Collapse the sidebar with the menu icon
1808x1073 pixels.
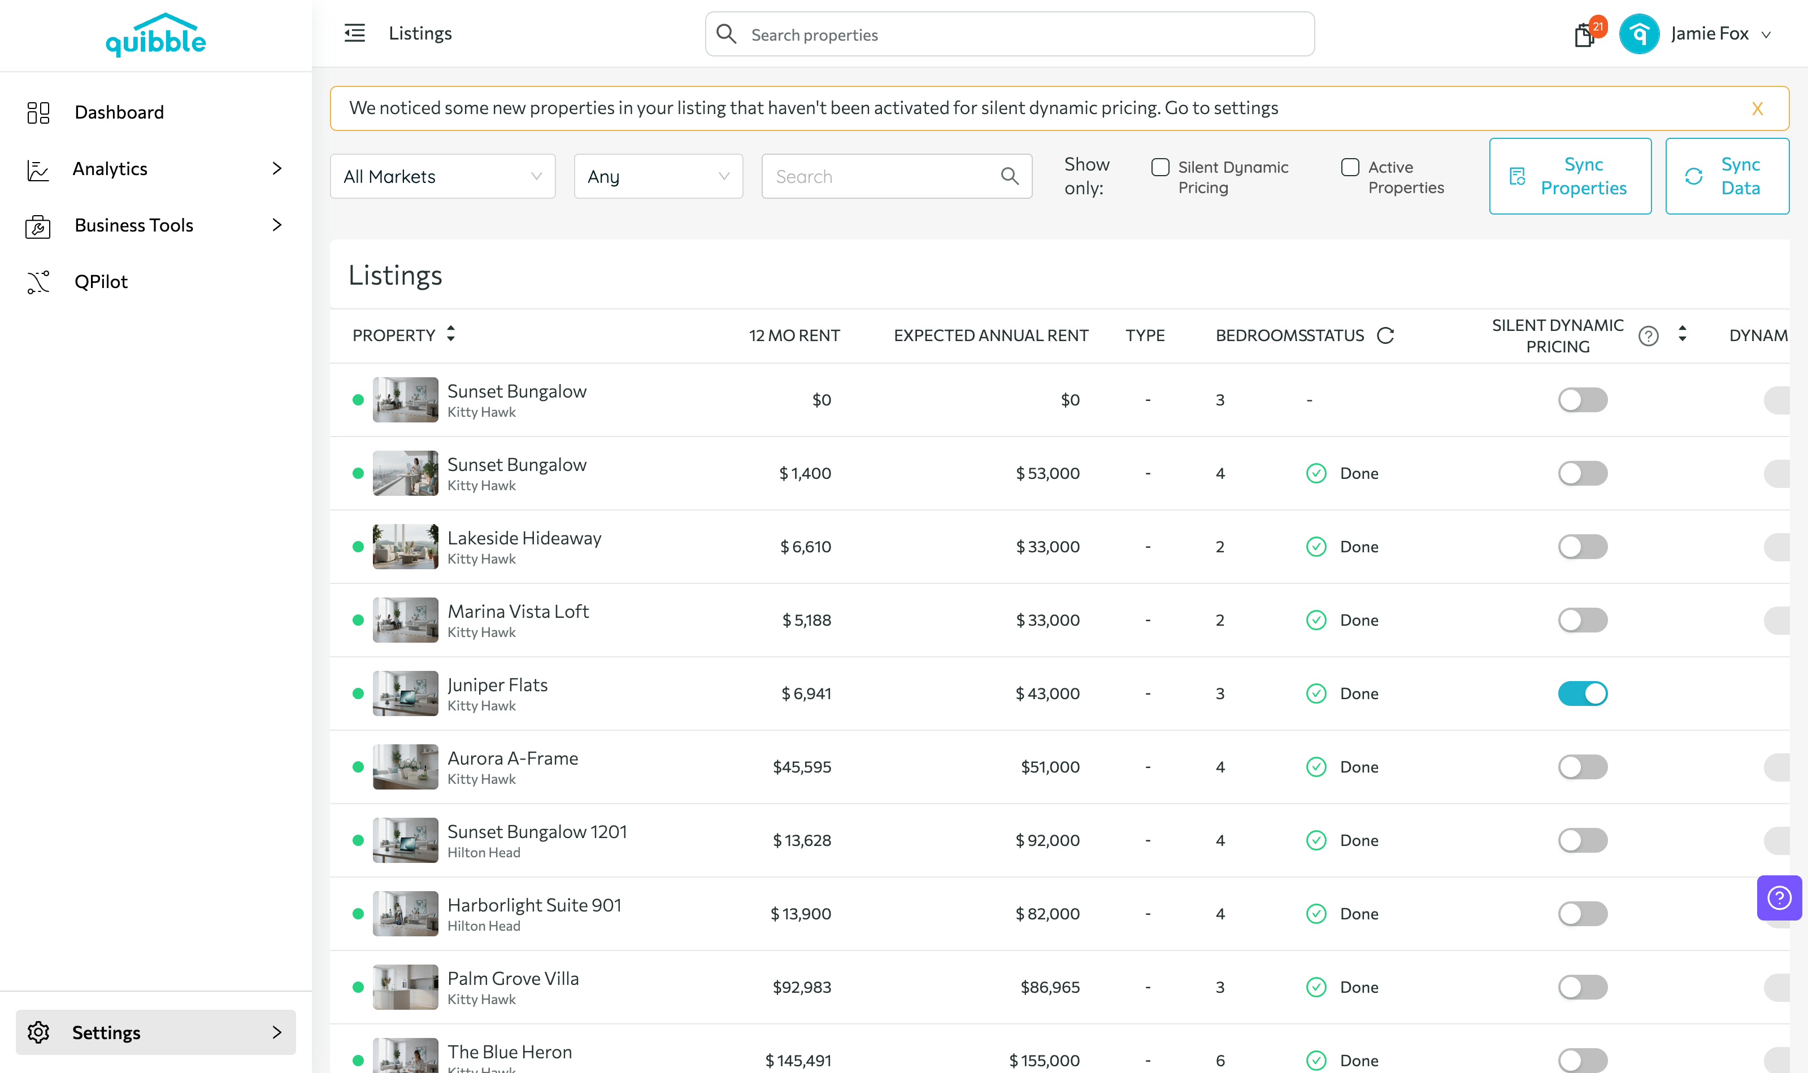click(354, 33)
